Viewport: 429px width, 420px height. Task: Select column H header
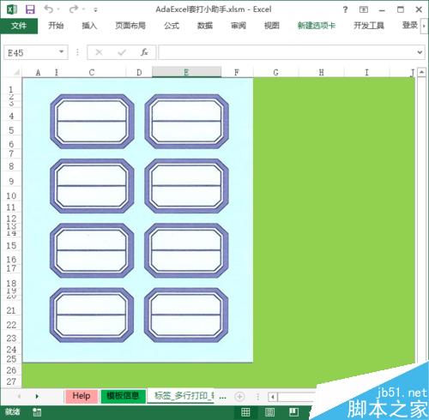(x=321, y=73)
